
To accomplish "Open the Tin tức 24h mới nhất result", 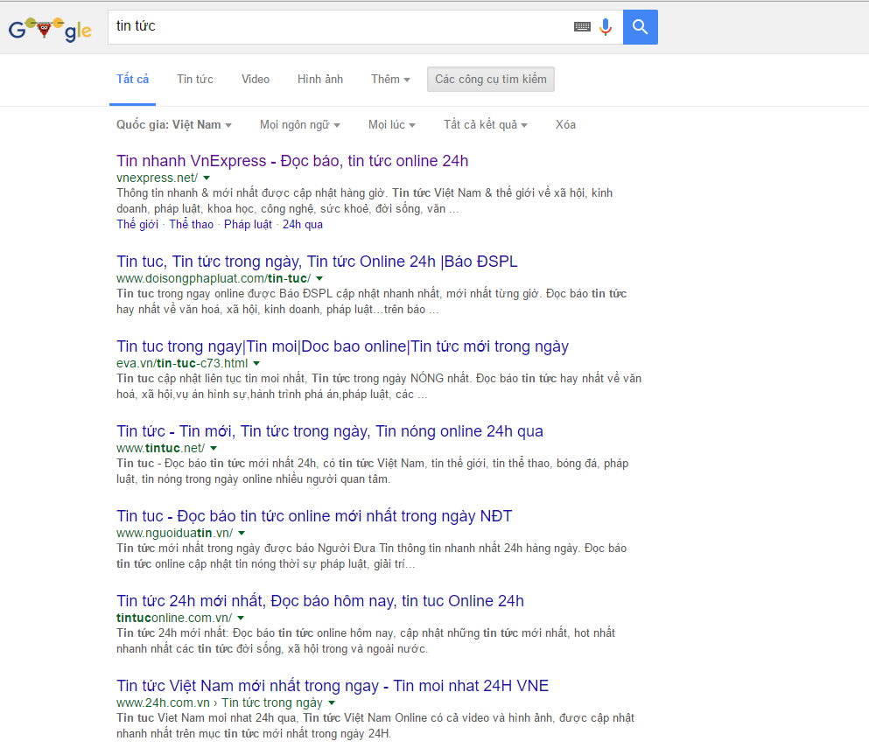I will [x=320, y=601].
